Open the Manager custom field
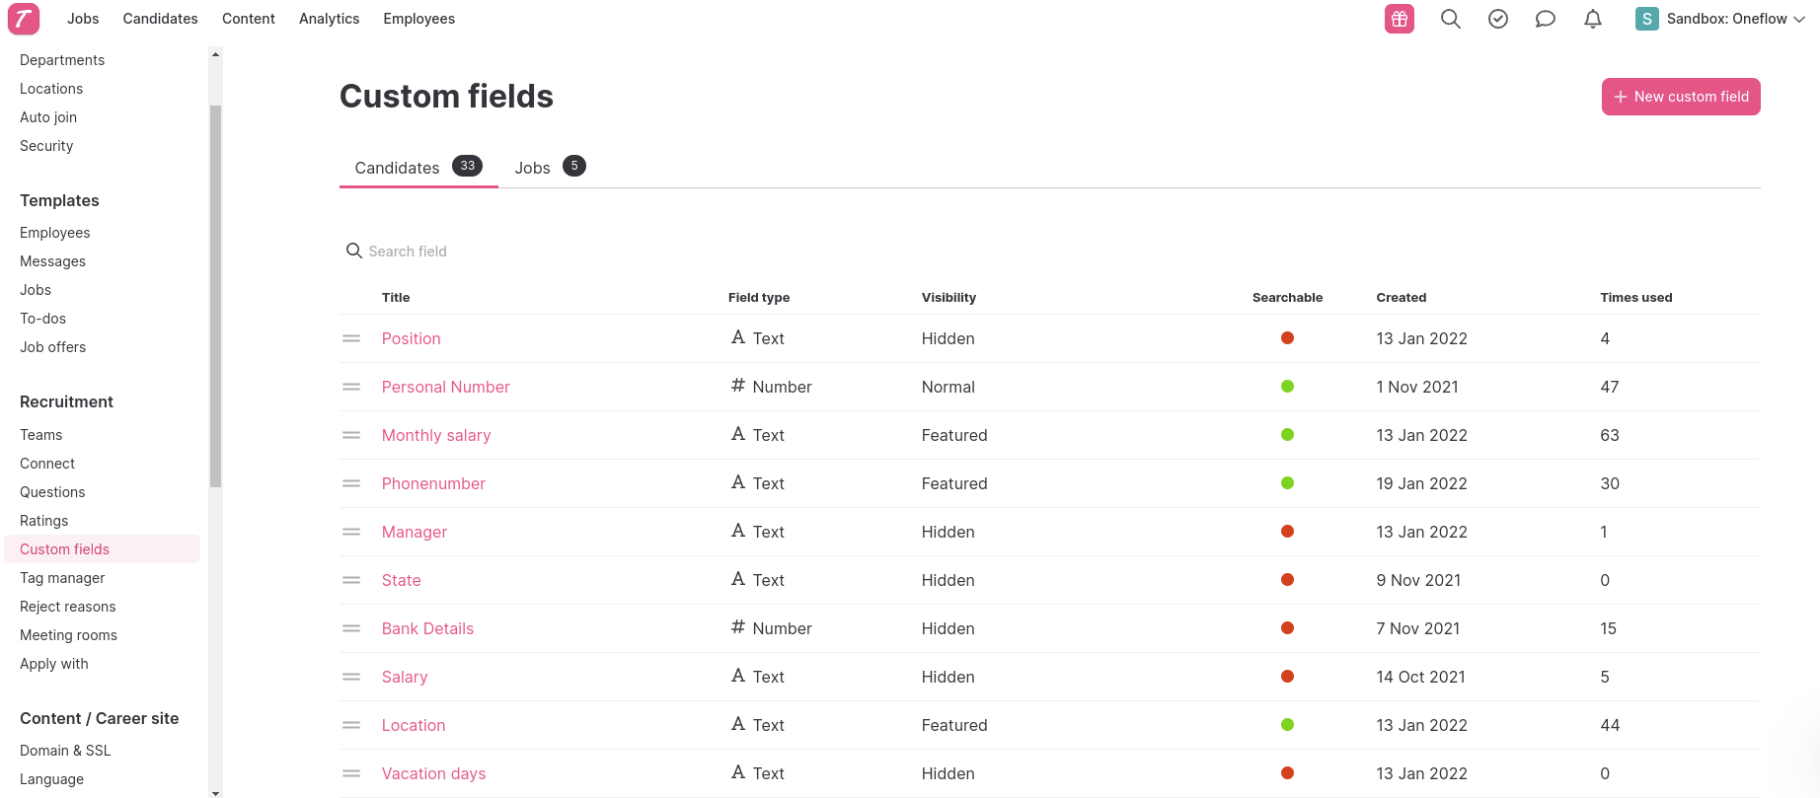This screenshot has height=798, width=1820. click(x=415, y=532)
